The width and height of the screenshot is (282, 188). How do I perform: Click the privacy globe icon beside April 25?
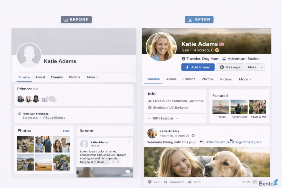point(193,136)
